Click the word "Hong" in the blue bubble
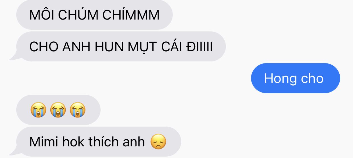Viewport: 353px width, 158px height. [281, 78]
